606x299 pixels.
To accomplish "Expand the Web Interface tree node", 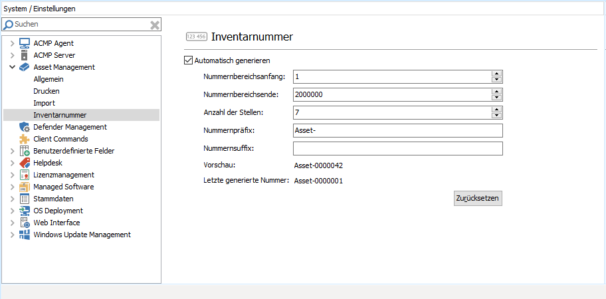I will [13, 223].
